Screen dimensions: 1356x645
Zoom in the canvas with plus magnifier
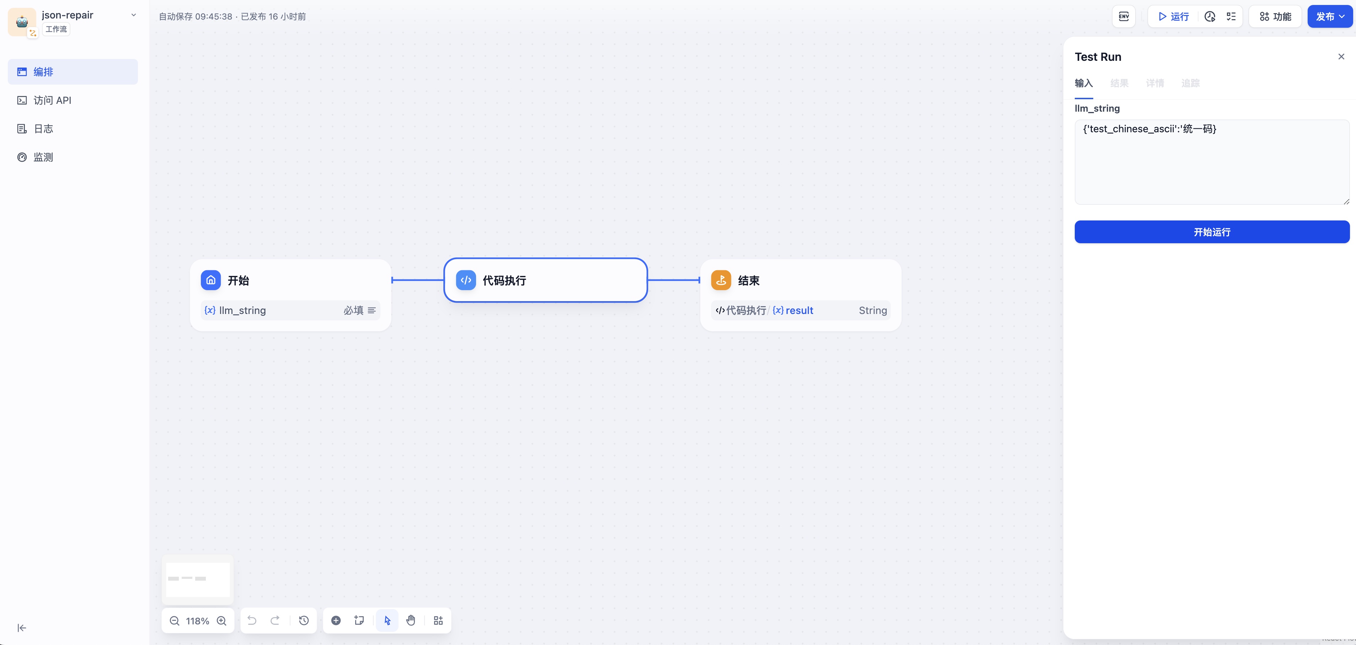click(221, 621)
